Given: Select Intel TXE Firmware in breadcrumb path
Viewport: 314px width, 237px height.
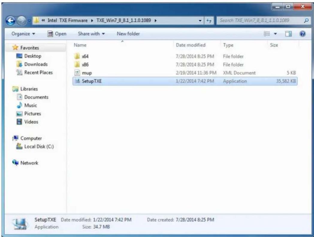Looking at the screenshot, I should coord(67,20).
